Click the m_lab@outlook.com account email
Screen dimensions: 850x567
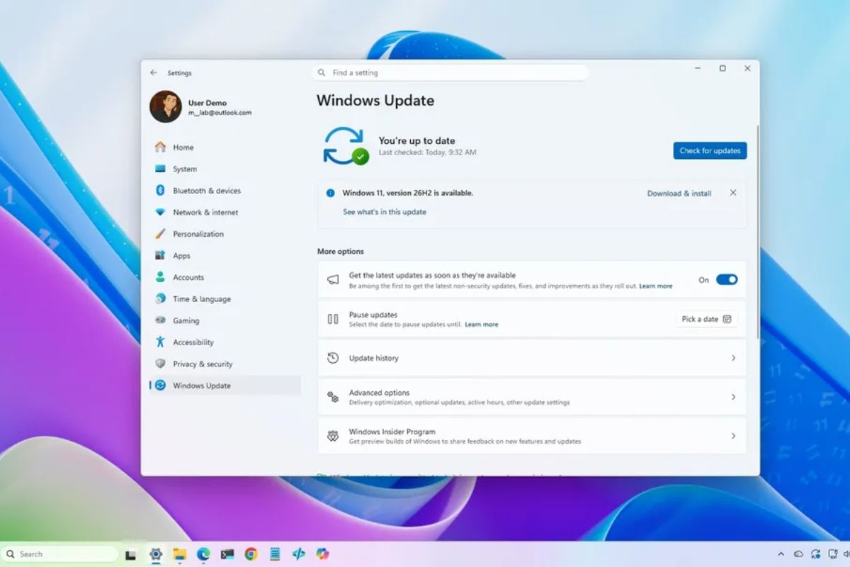click(x=220, y=113)
